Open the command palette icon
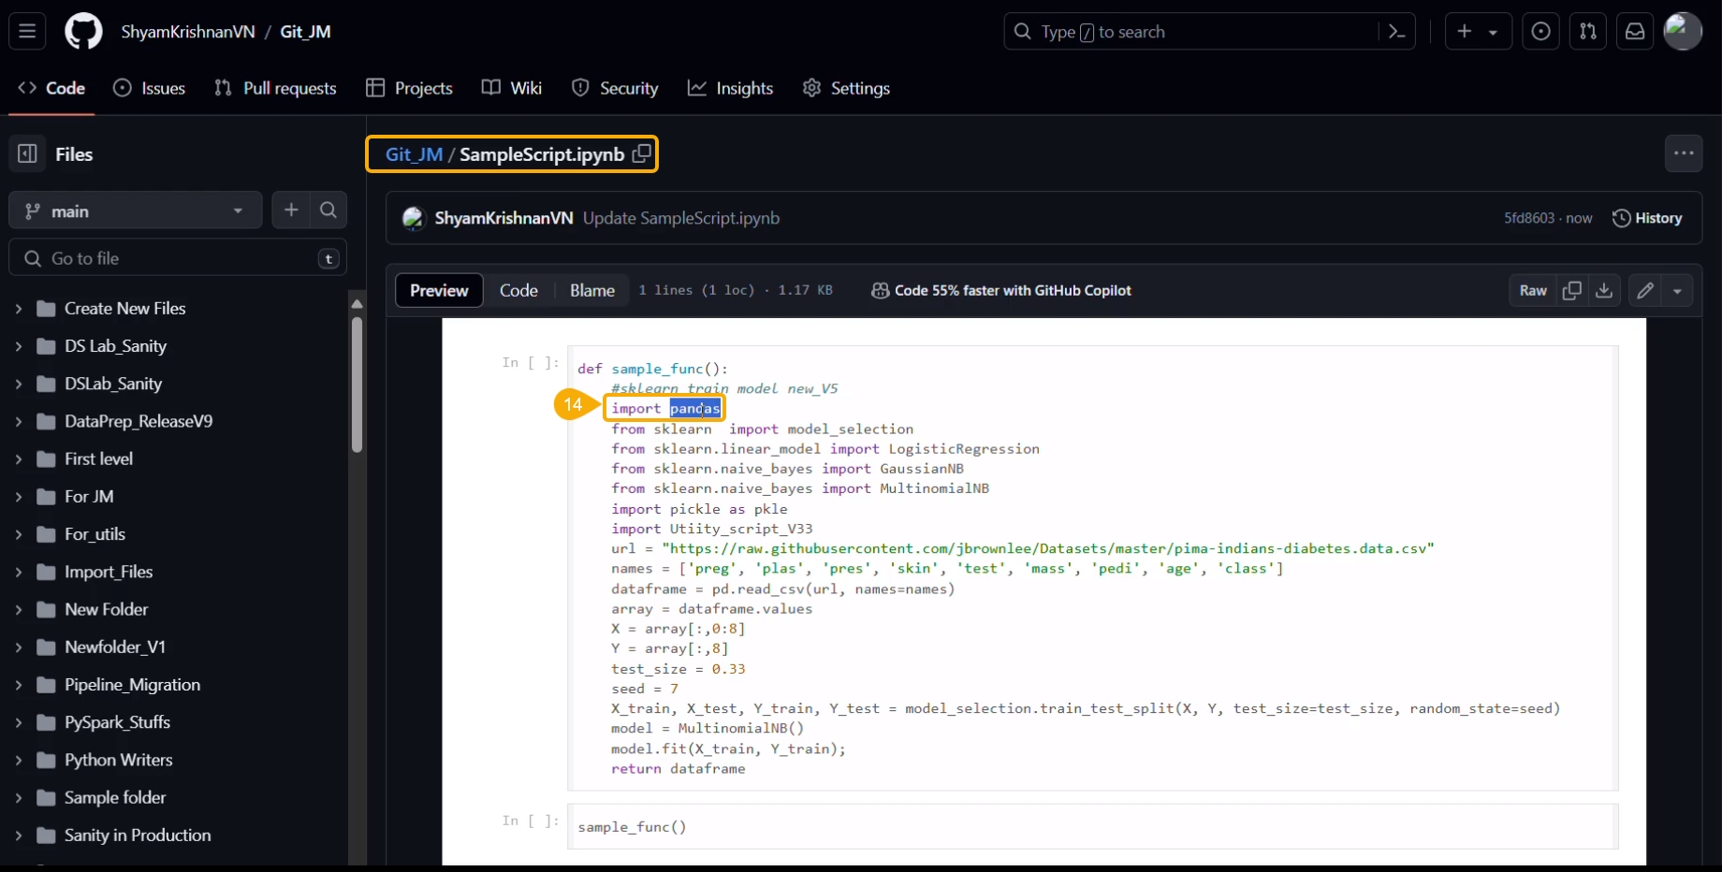The height and width of the screenshot is (872, 1722). tap(1397, 32)
